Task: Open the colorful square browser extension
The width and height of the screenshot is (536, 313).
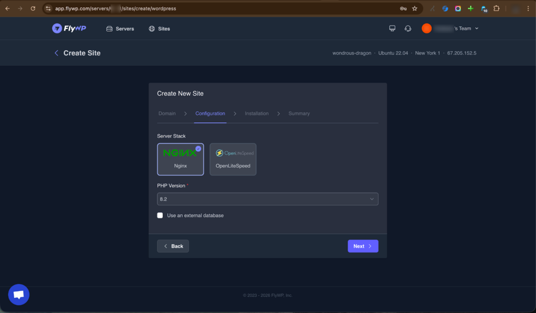Action: click(458, 8)
